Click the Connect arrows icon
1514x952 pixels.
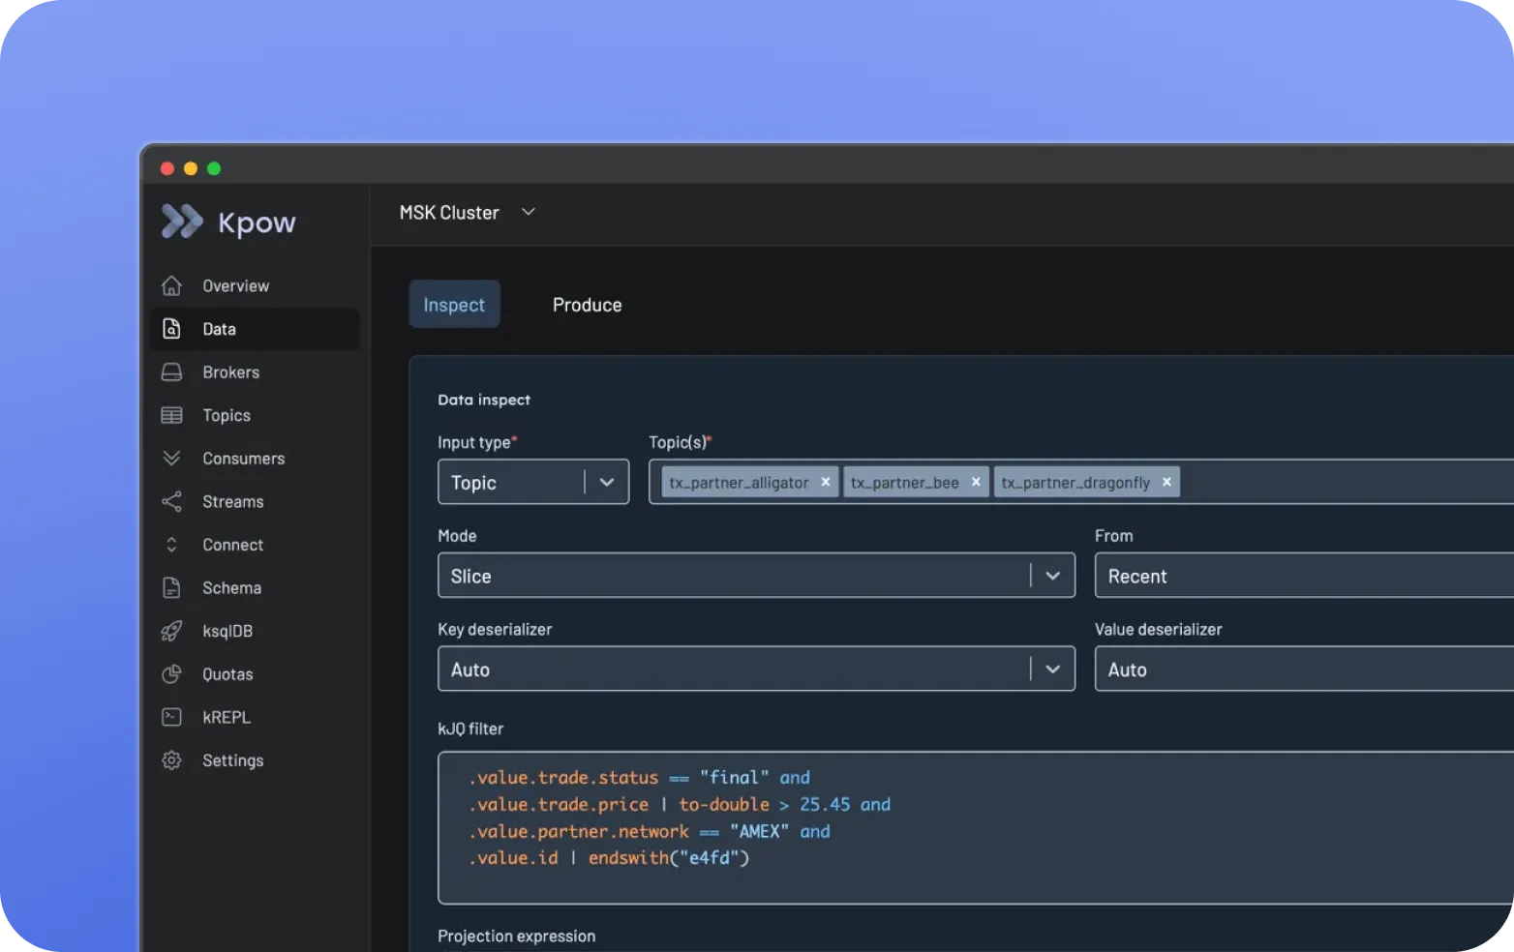click(171, 545)
